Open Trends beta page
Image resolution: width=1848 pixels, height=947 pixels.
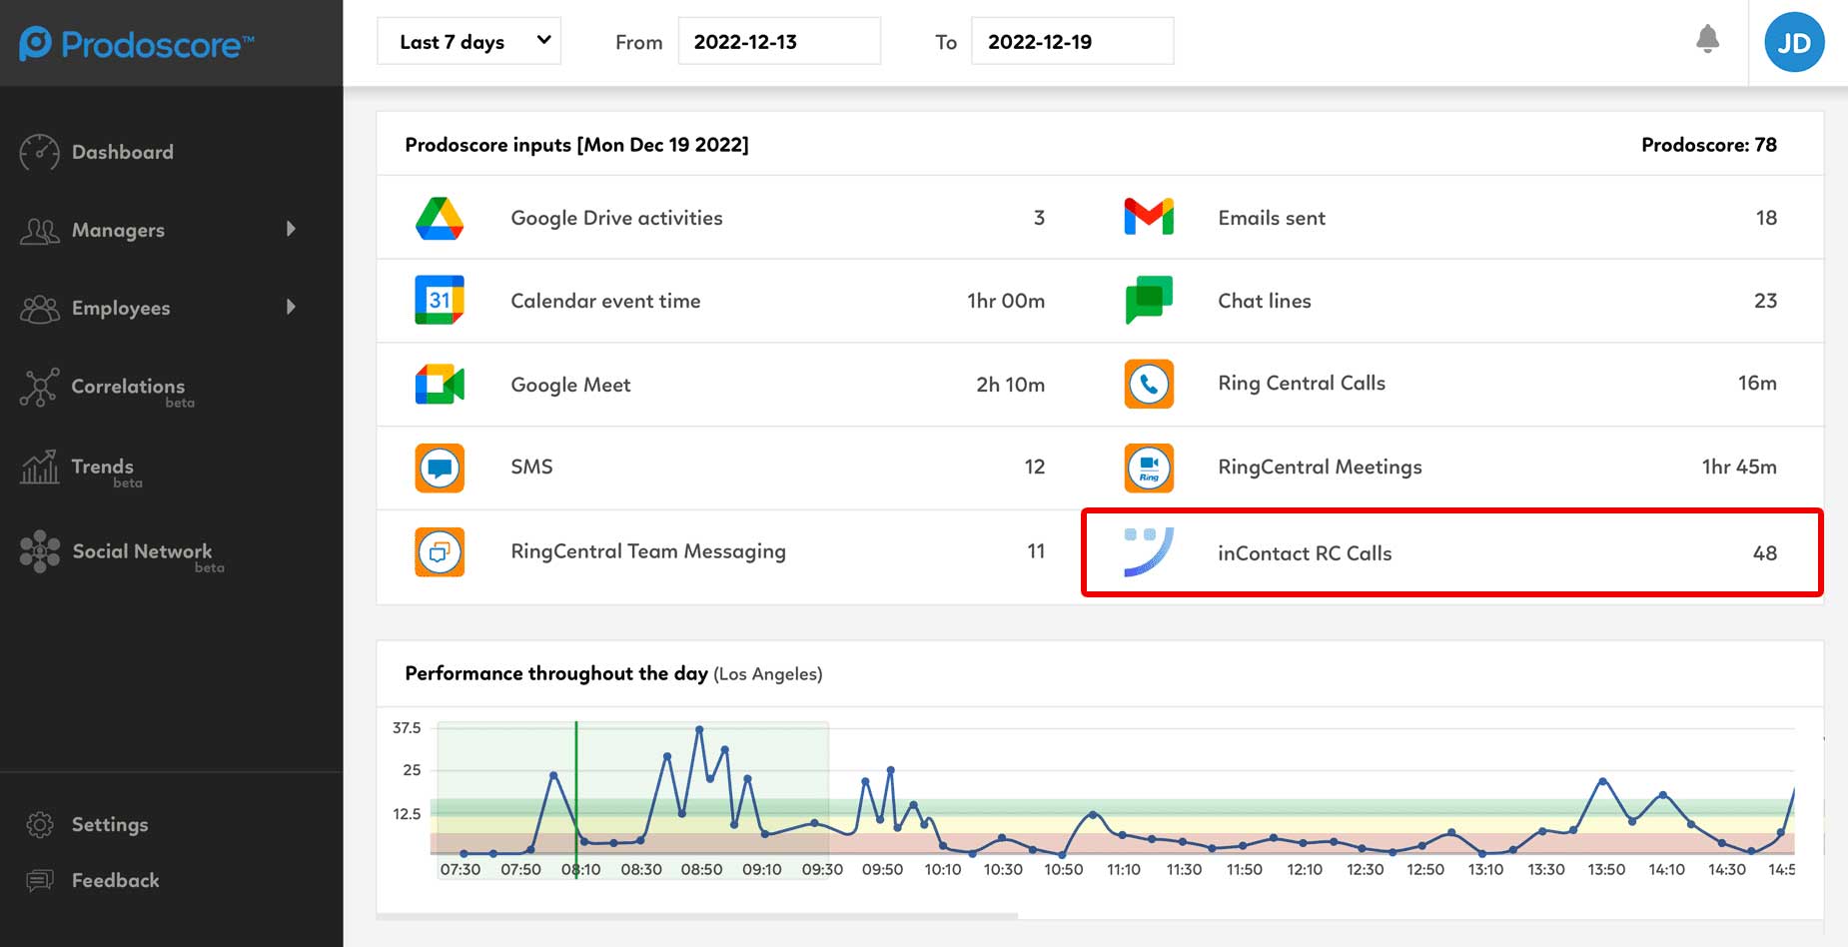click(x=107, y=472)
